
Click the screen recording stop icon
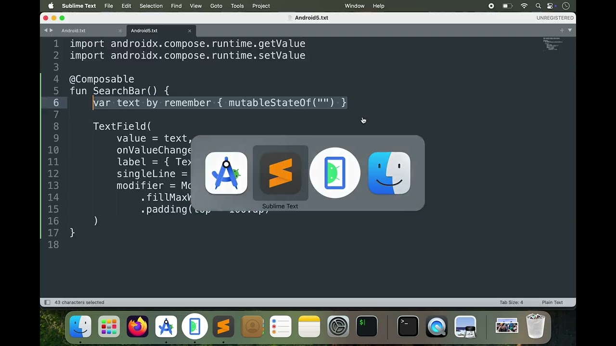[491, 6]
